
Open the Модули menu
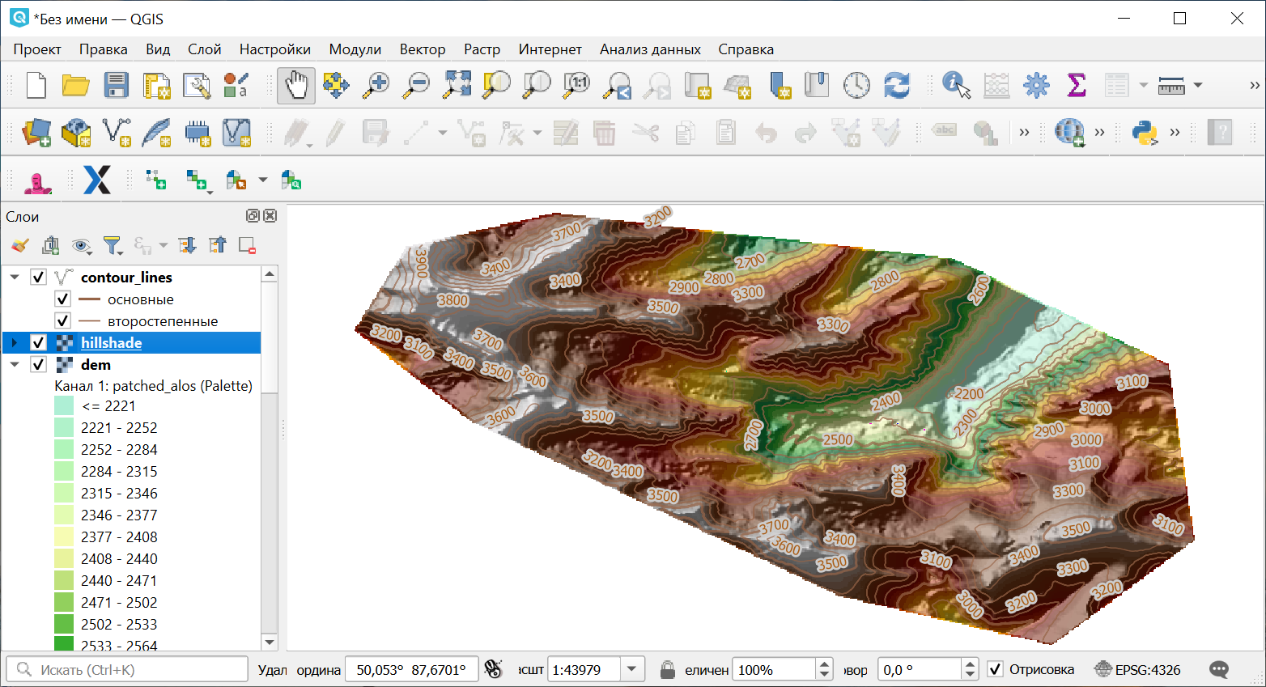coord(355,49)
